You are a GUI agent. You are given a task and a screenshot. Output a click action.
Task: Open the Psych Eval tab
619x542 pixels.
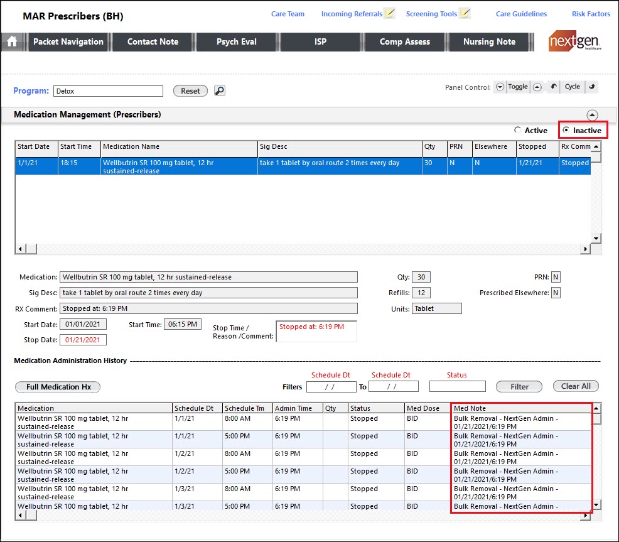[x=237, y=42]
